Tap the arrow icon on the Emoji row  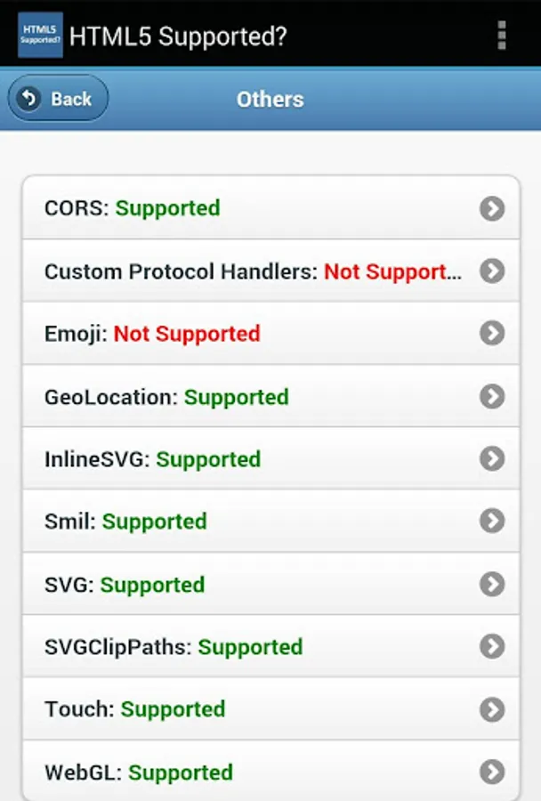(492, 333)
